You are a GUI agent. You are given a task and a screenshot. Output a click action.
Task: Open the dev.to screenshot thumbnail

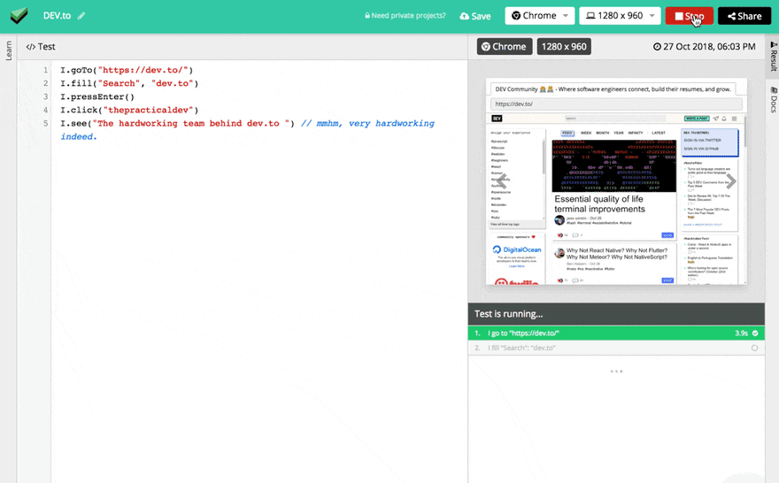pos(616,181)
